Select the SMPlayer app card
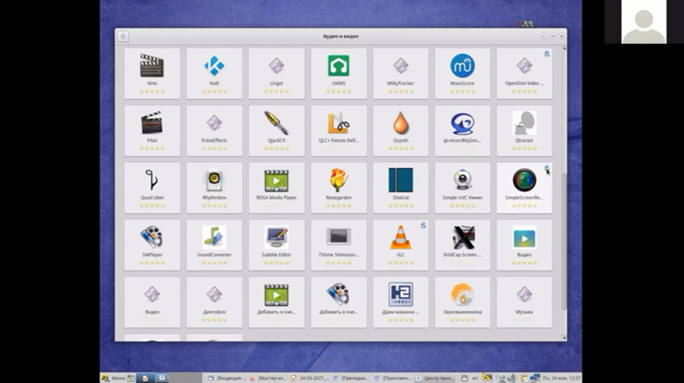 (x=152, y=245)
